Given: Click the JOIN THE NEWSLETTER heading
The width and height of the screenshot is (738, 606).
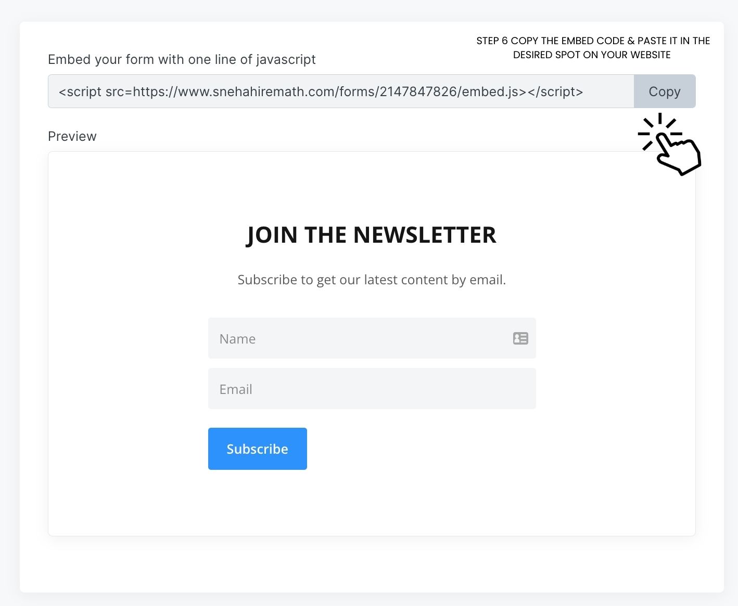Looking at the screenshot, I should coord(372,235).
